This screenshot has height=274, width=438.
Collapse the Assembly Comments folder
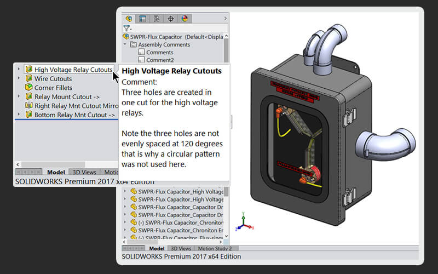(125, 44)
